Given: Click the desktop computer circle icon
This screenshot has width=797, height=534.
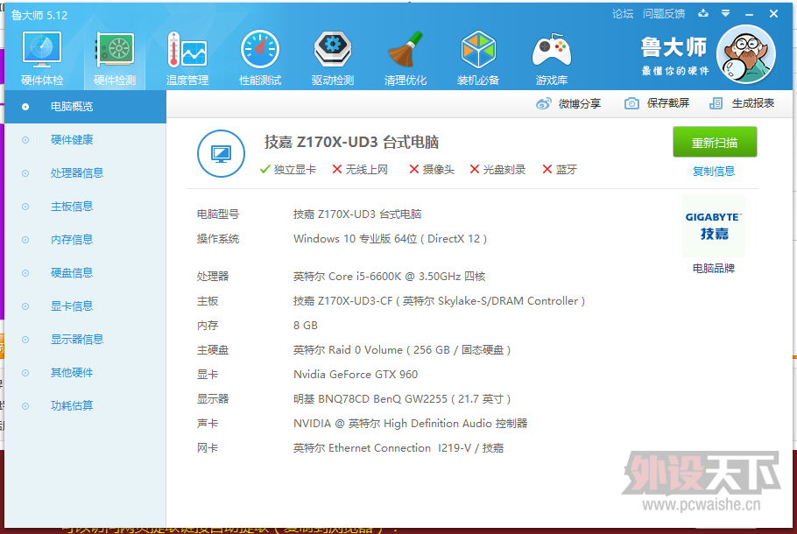Looking at the screenshot, I should coord(221,153).
